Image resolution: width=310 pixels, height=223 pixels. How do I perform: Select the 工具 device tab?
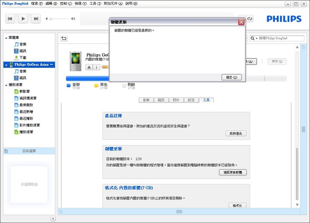206,100
